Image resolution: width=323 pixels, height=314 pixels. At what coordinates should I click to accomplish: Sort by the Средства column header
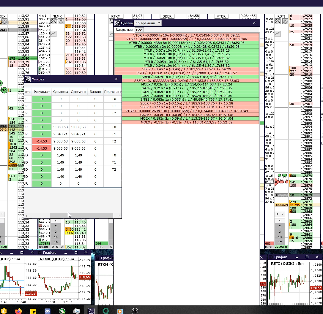(x=61, y=92)
